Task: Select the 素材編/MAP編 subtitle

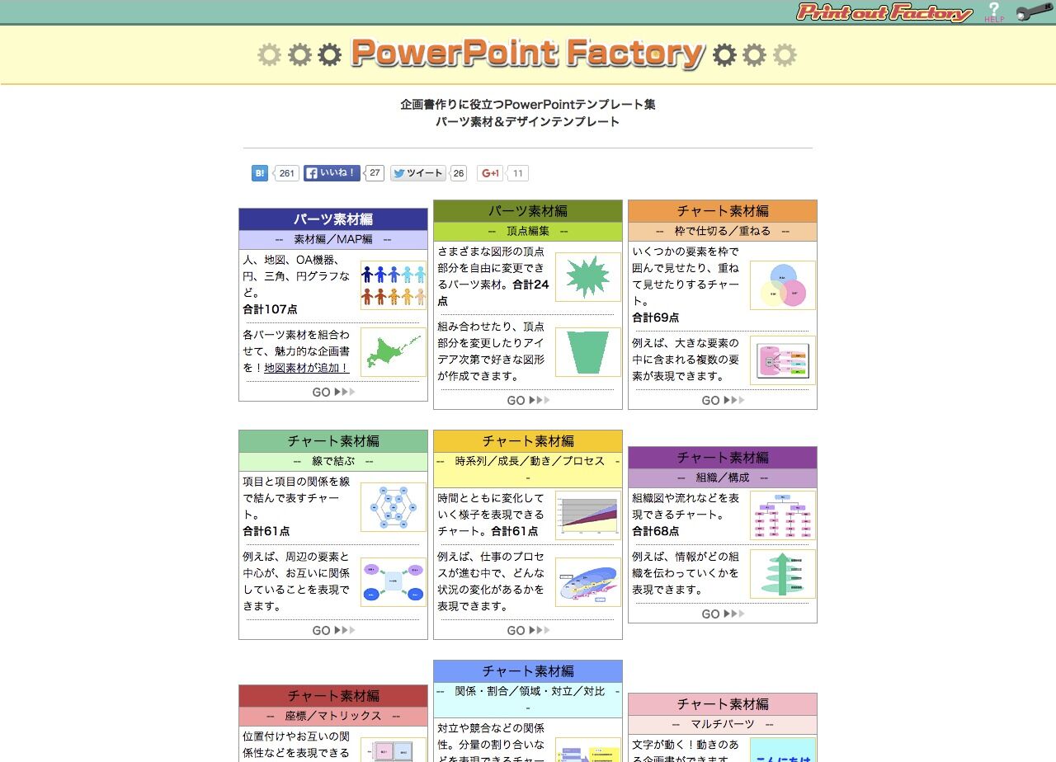Action: click(333, 239)
